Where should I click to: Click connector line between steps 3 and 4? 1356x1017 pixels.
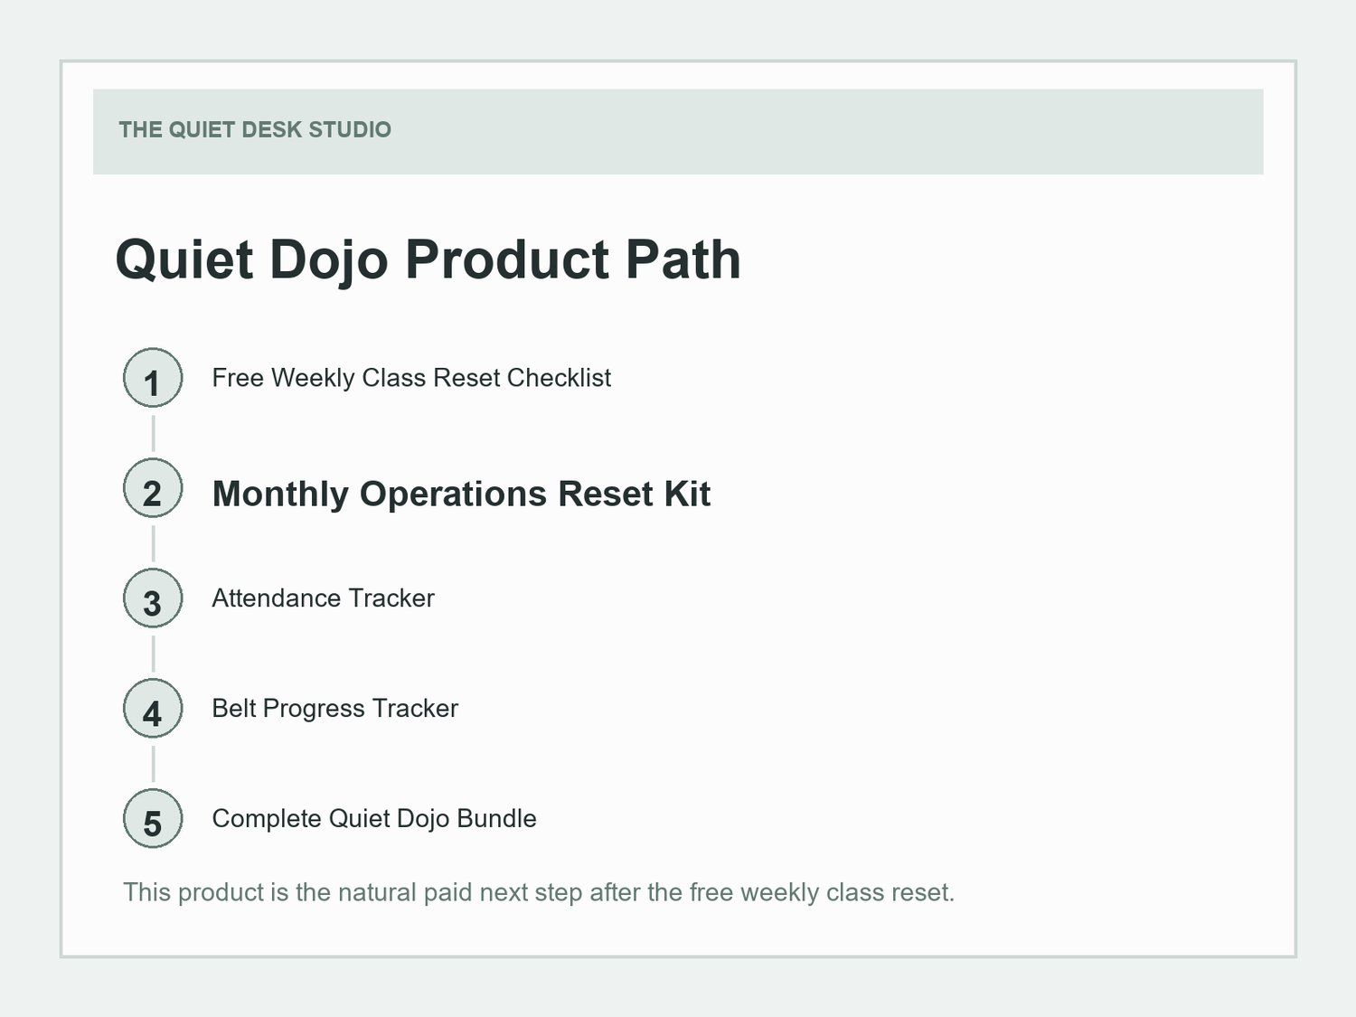[153, 654]
